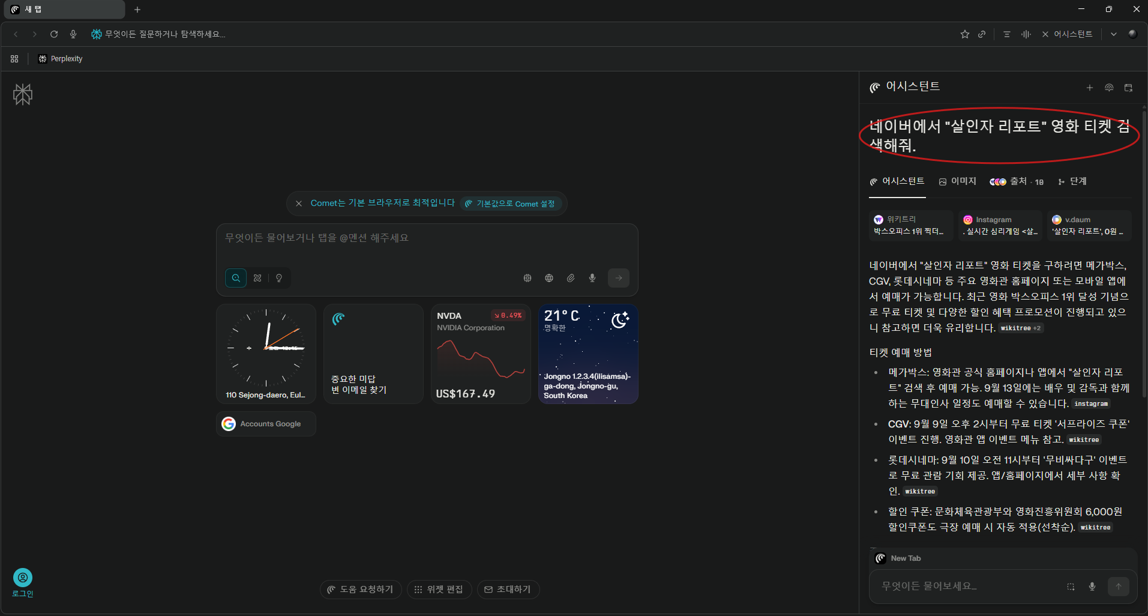Open 중요한 미답변 이메일 찾기 widget
1148x616 pixels.
[x=373, y=354]
